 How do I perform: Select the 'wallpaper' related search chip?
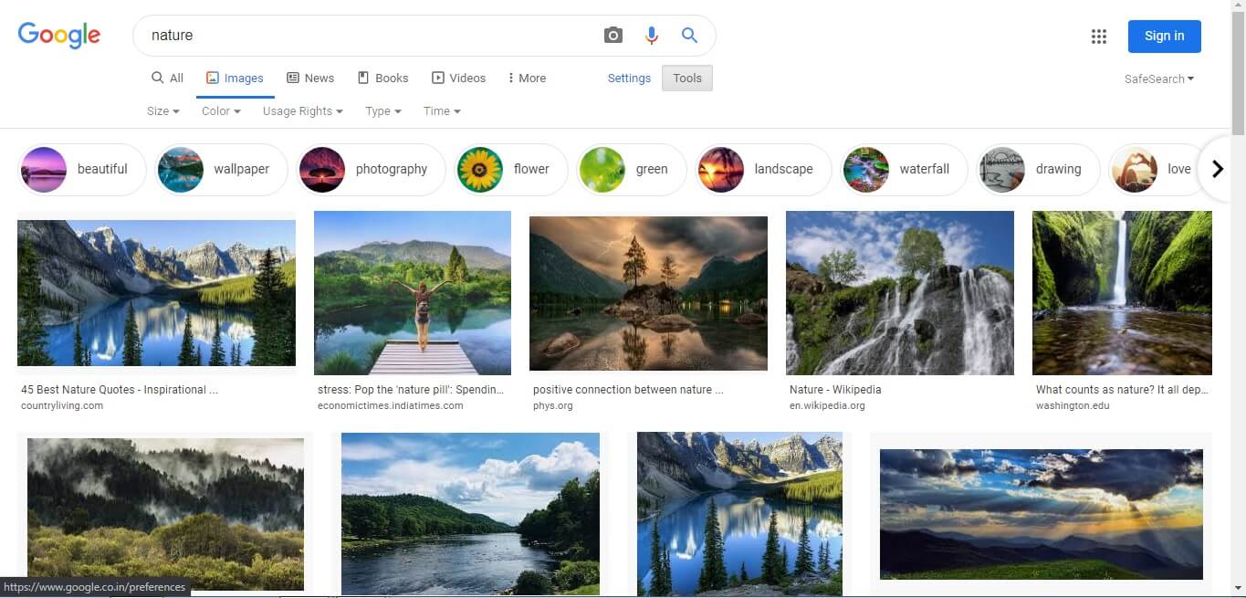(221, 169)
